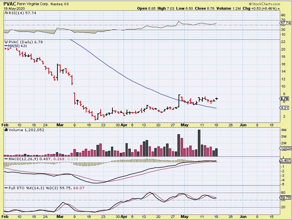
Task: Click the tallest volume bar near May 8
Action: (x=199, y=143)
